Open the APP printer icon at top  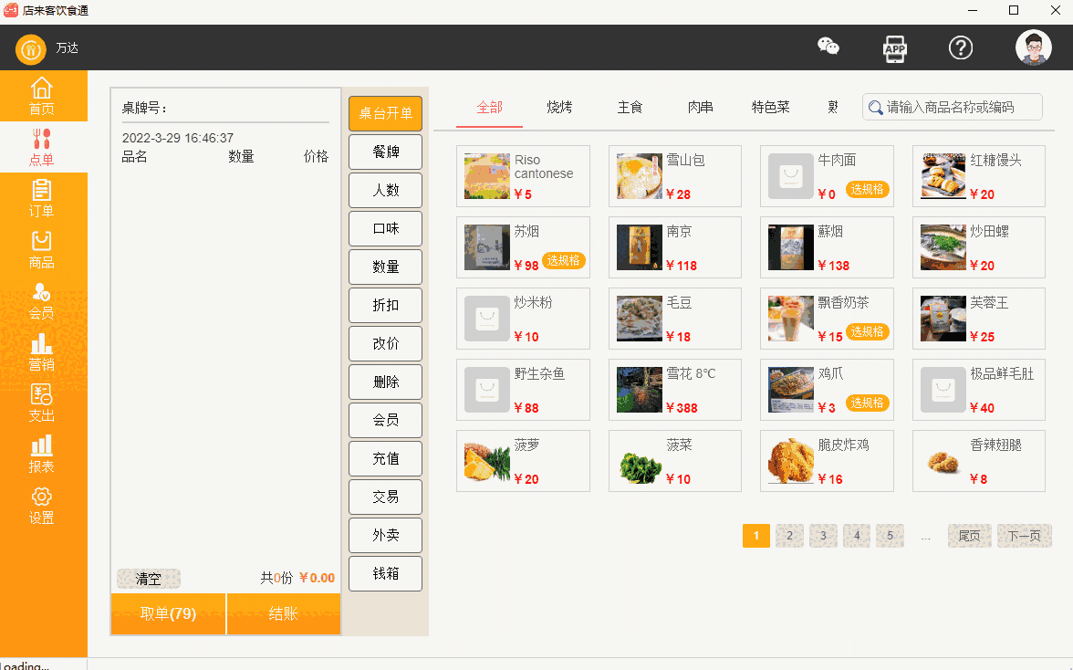pyautogui.click(x=895, y=47)
